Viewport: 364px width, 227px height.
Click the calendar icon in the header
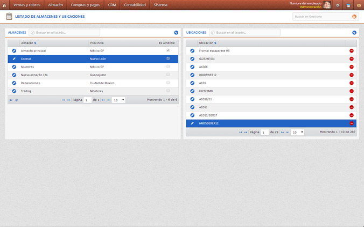[x=348, y=5]
